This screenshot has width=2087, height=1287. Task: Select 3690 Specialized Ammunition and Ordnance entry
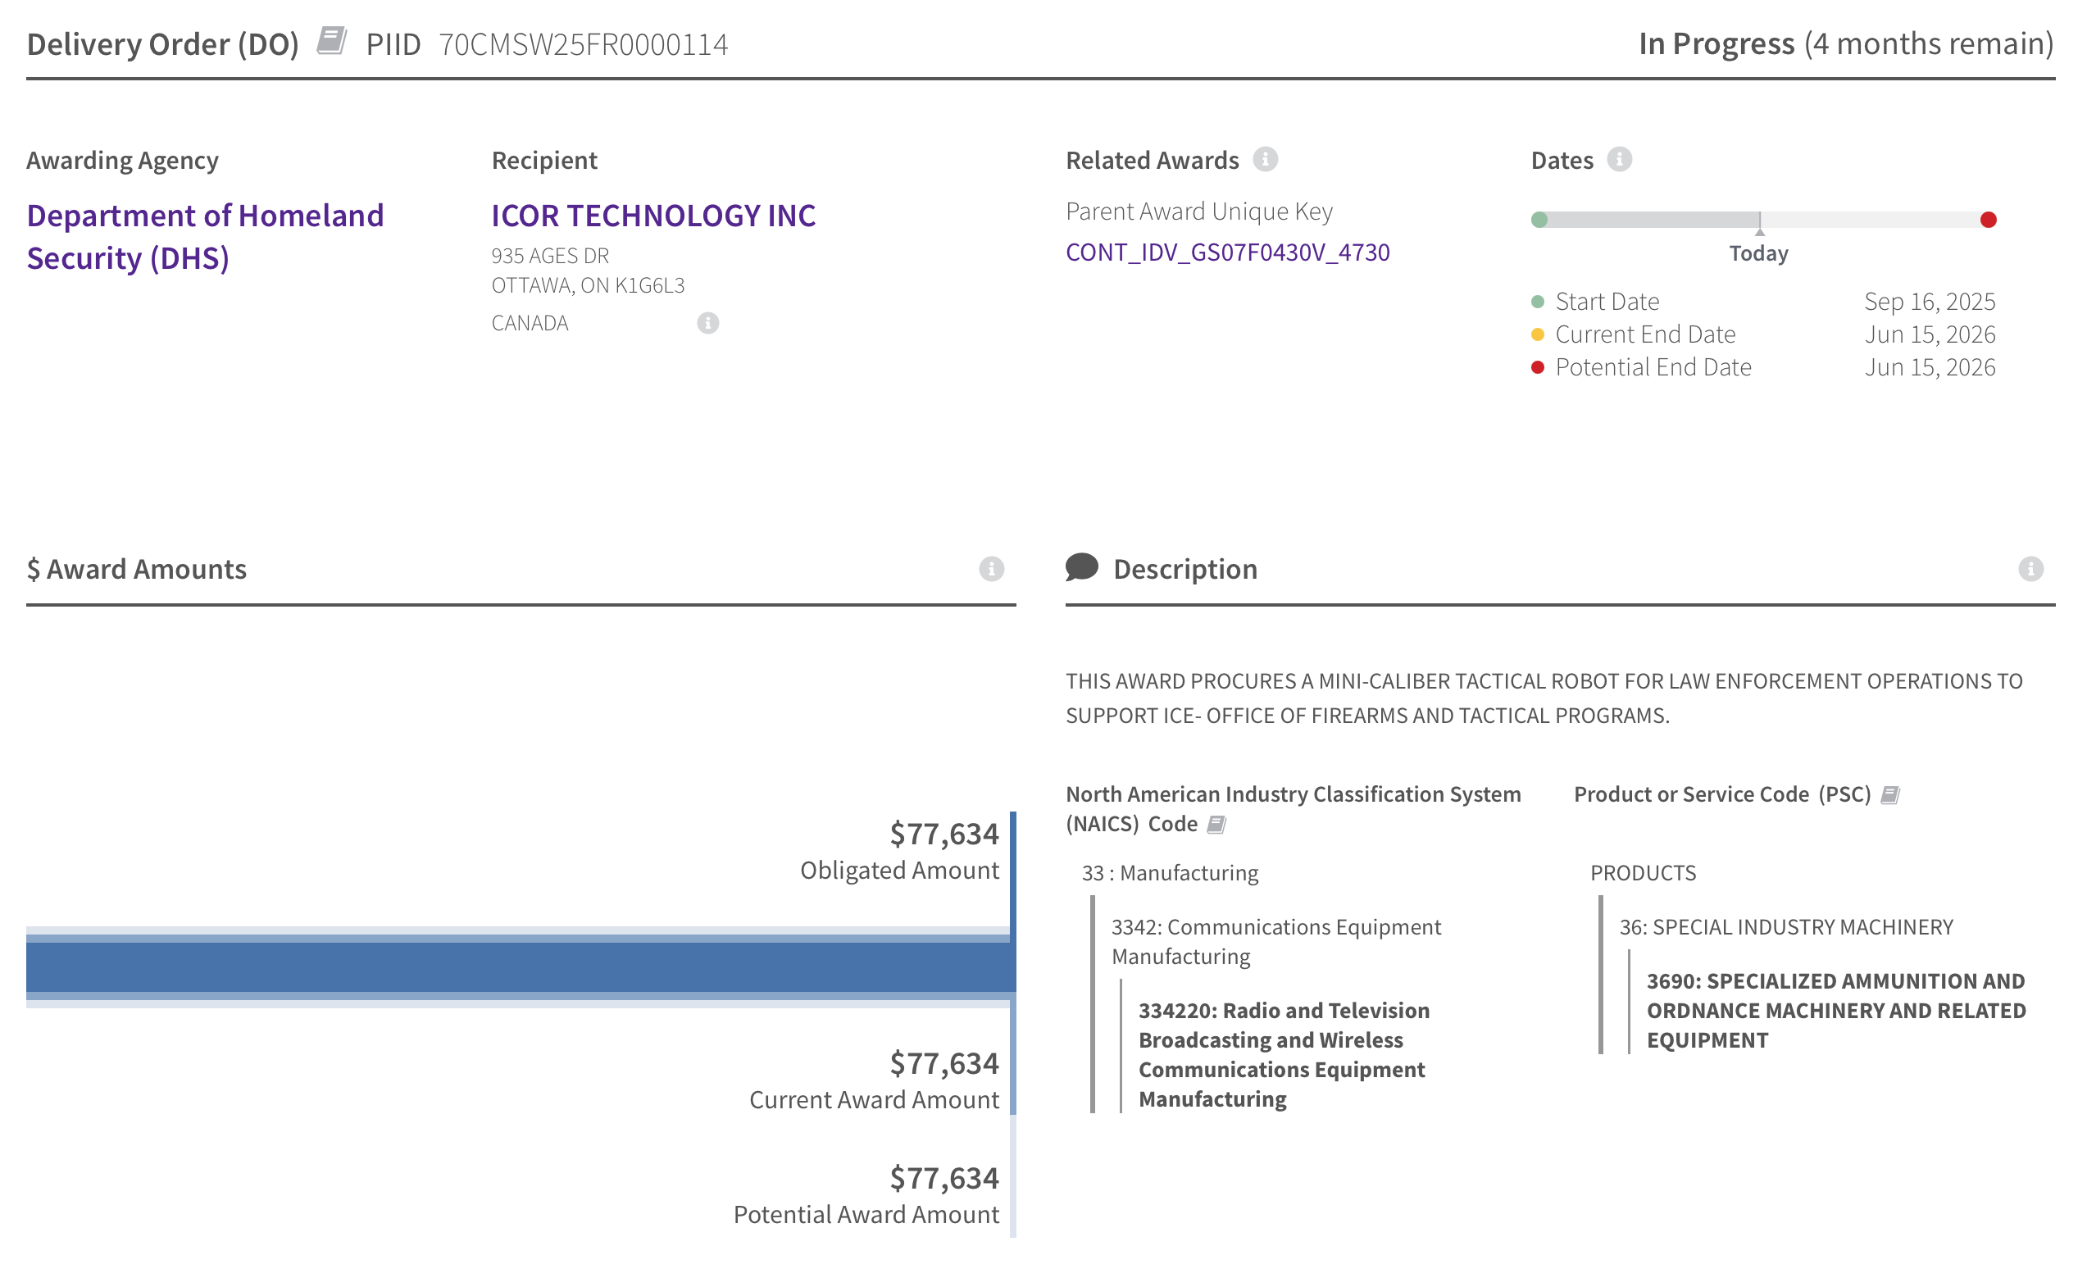pos(1836,1009)
